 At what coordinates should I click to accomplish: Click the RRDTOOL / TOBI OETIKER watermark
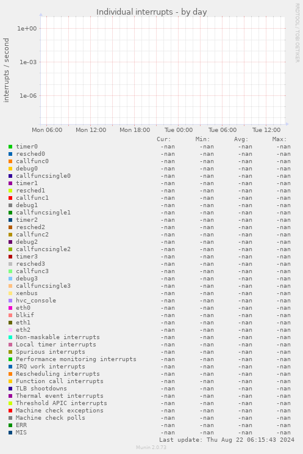pyautogui.click(x=297, y=33)
